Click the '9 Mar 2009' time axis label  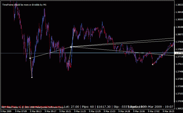(x=6, y=111)
